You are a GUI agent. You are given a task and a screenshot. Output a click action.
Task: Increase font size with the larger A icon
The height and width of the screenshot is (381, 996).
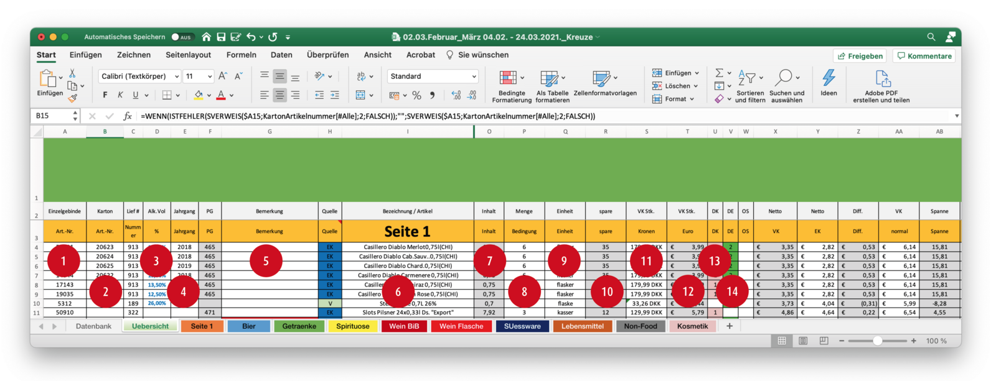223,76
